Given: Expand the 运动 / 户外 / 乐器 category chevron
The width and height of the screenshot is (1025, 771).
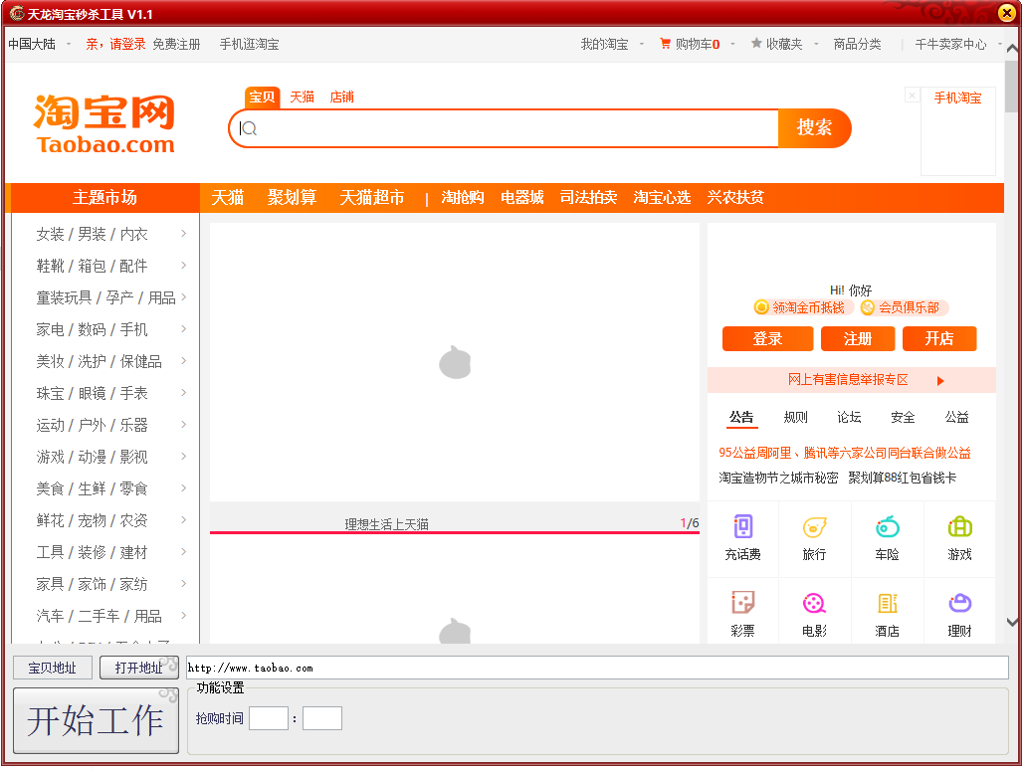Looking at the screenshot, I should click(184, 424).
